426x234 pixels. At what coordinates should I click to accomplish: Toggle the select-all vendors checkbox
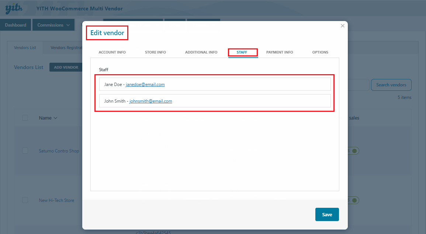point(25,118)
